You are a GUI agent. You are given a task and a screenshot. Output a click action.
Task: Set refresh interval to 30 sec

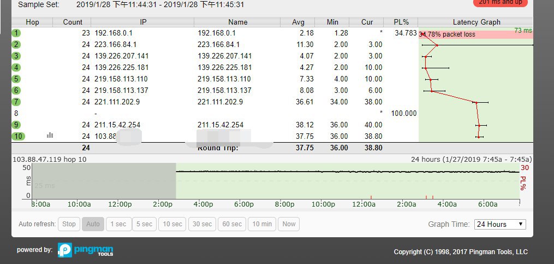coord(202,224)
